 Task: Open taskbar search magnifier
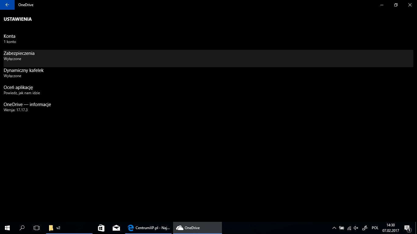point(22,228)
